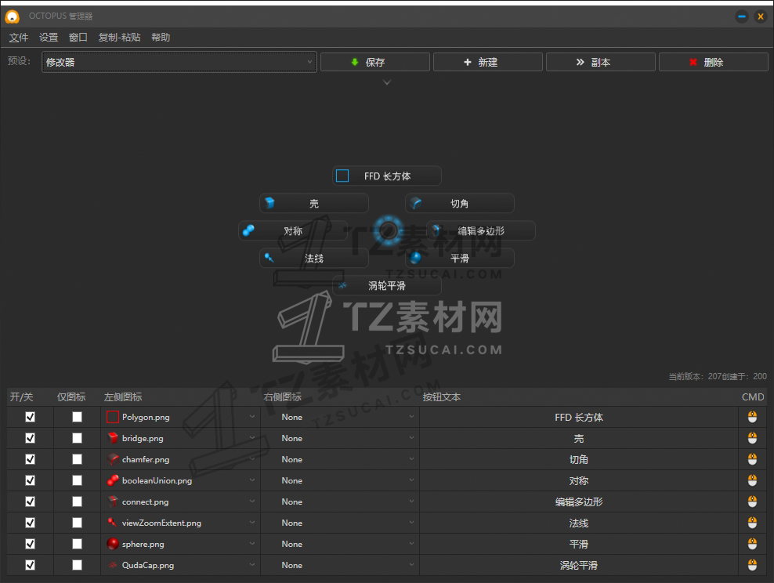Open right icon None dropdown for 编辑多边形 row
Image resolution: width=774 pixels, height=583 pixels.
[340, 502]
